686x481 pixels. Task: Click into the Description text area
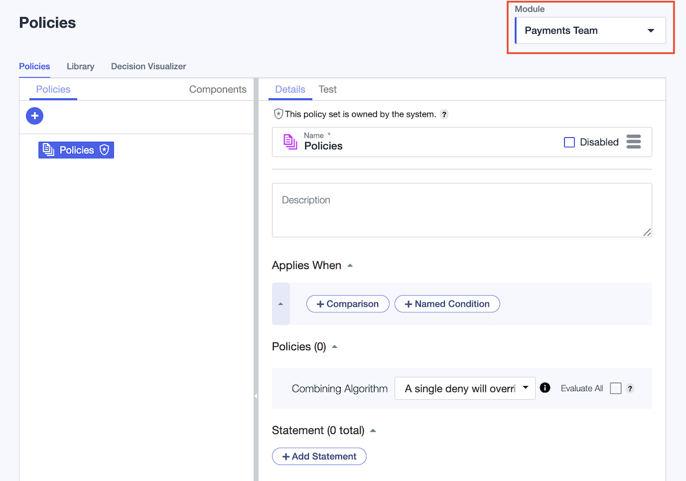point(462,210)
